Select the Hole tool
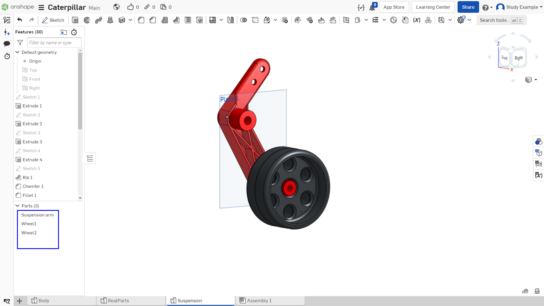The image size is (544, 306). pos(199,20)
